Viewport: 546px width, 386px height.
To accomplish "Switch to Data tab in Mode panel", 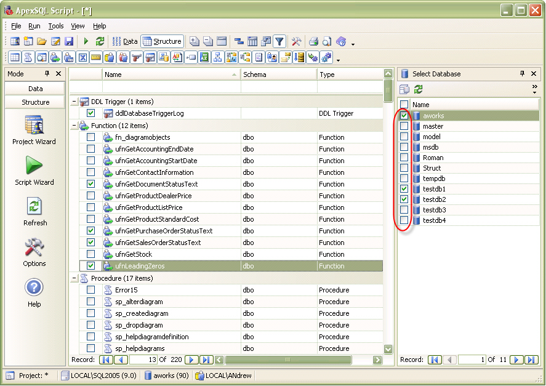I will pos(35,89).
